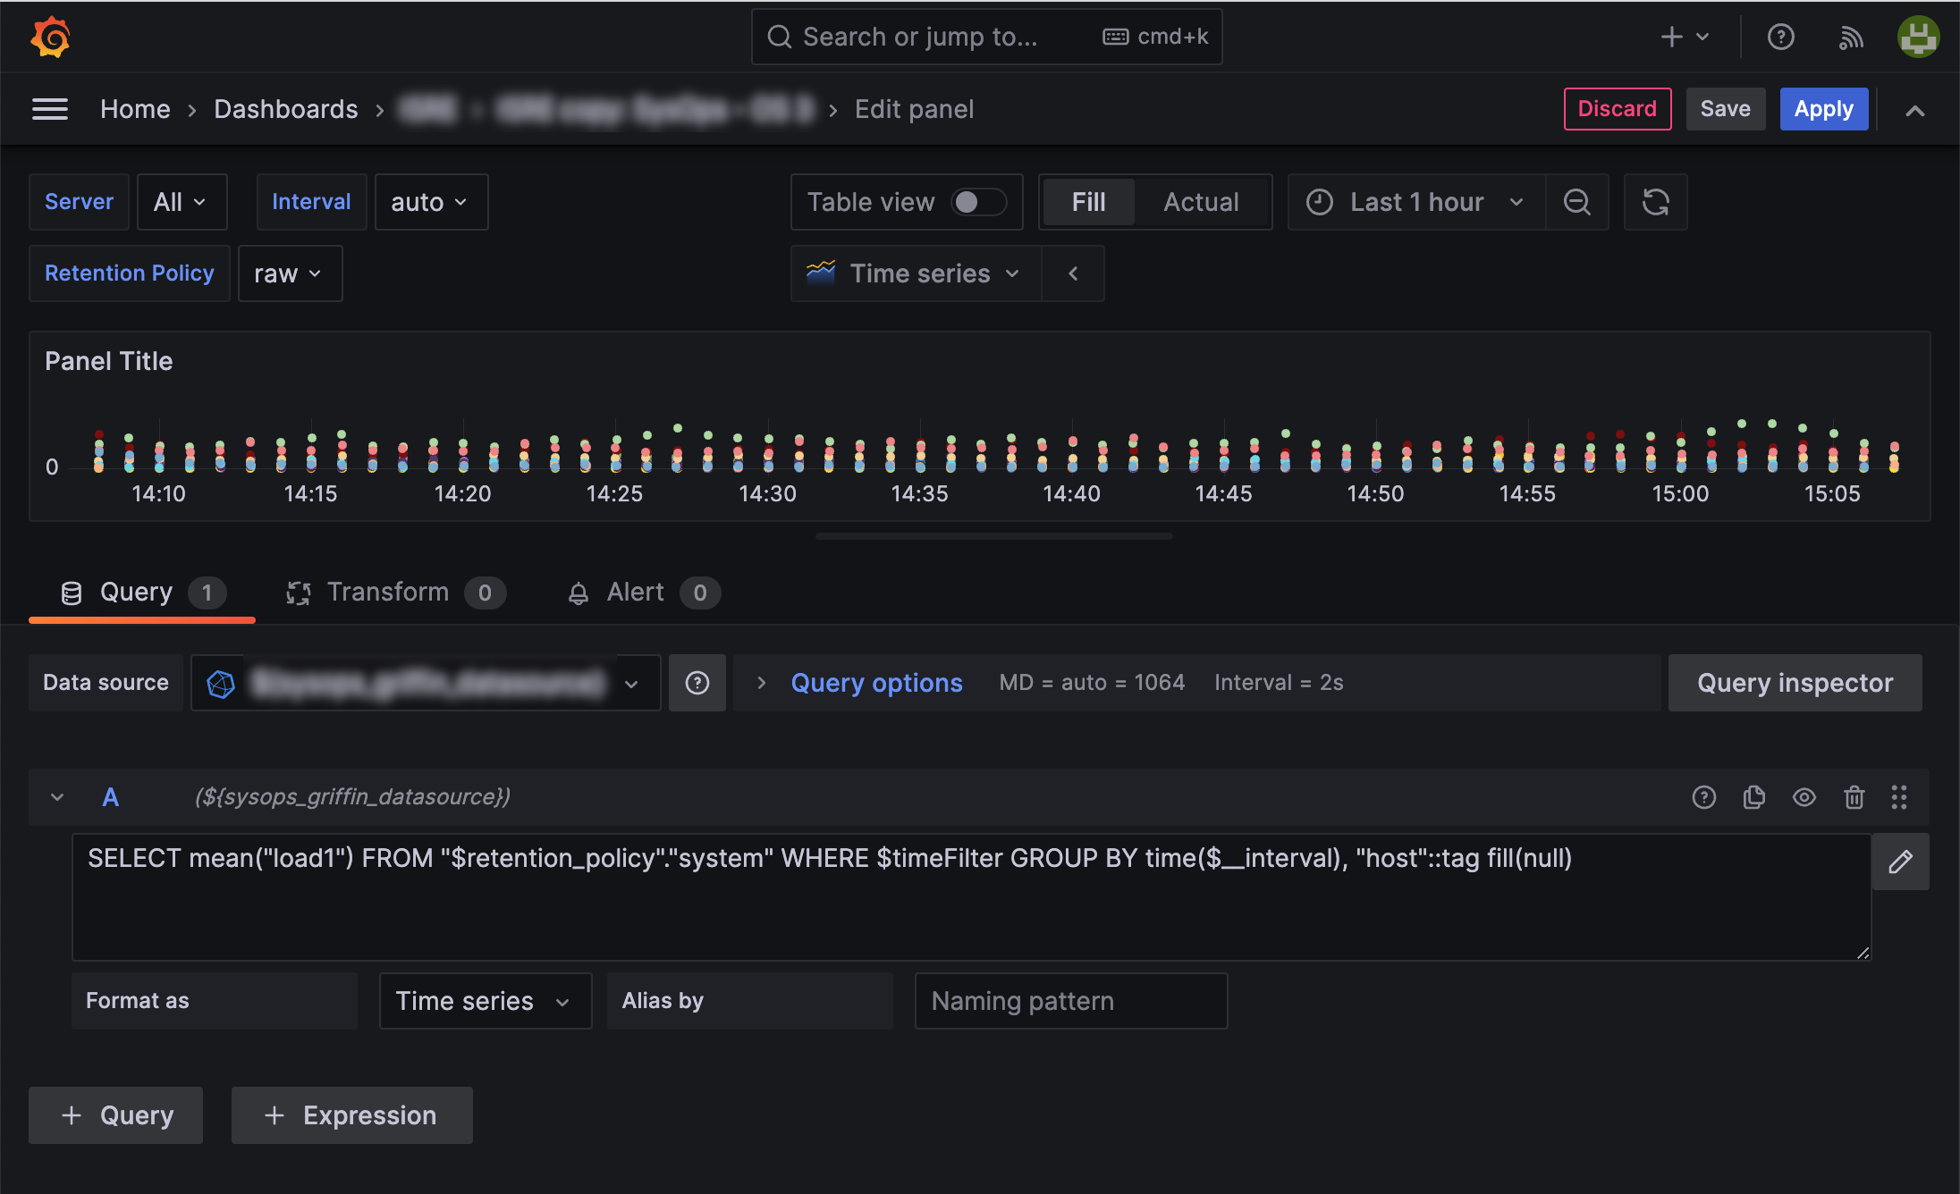Refresh the dashboard panel data
The image size is (1960, 1194).
click(x=1655, y=202)
